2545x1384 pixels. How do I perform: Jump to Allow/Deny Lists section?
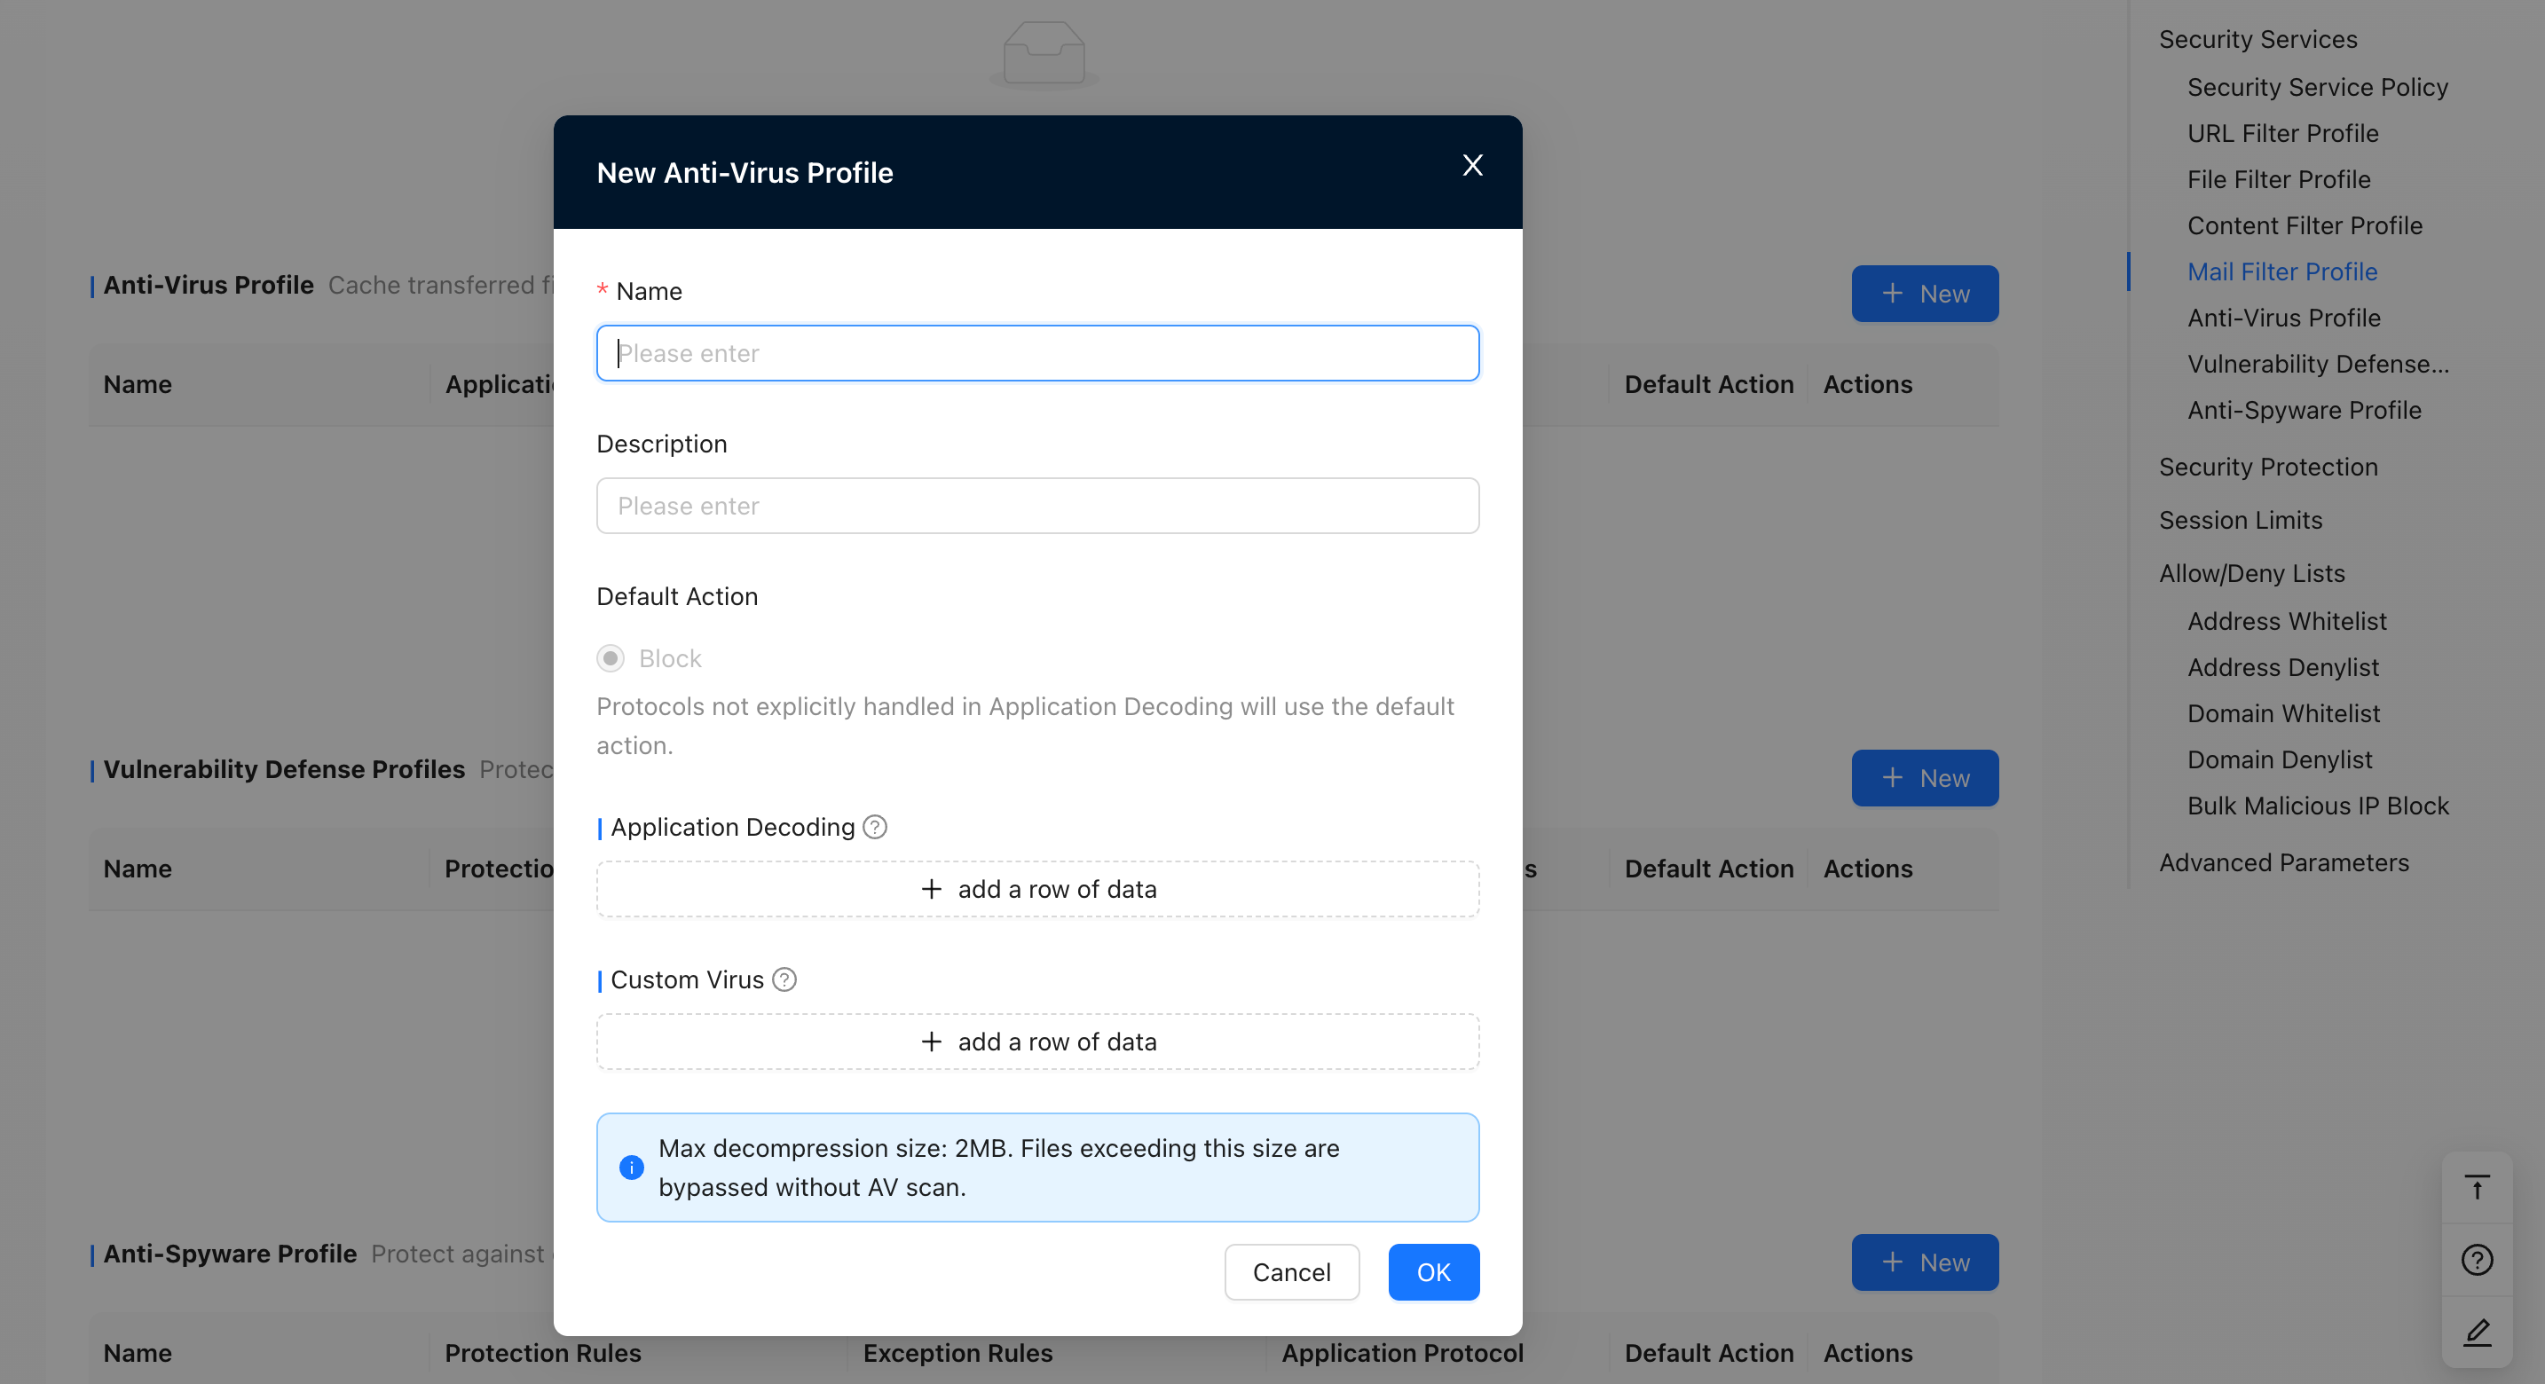click(2251, 574)
